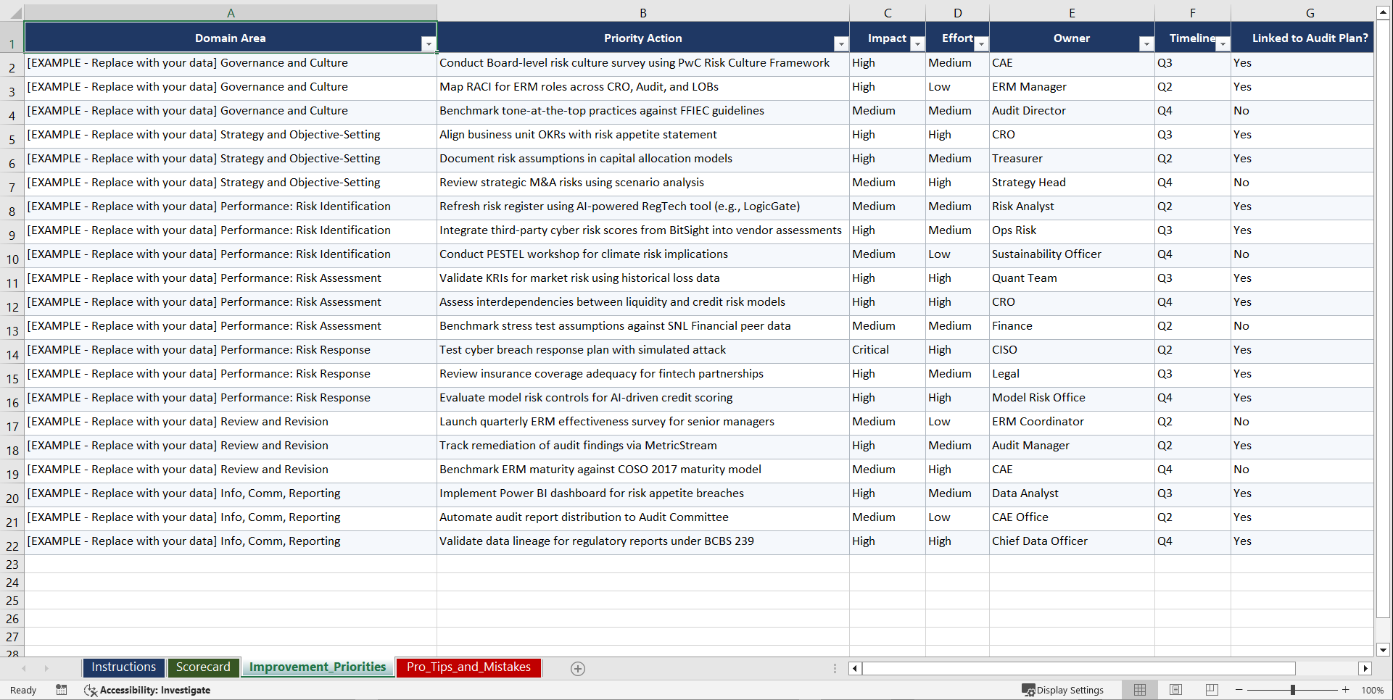1393x700 pixels.
Task: Switch to Page Layout view
Action: (x=1175, y=690)
